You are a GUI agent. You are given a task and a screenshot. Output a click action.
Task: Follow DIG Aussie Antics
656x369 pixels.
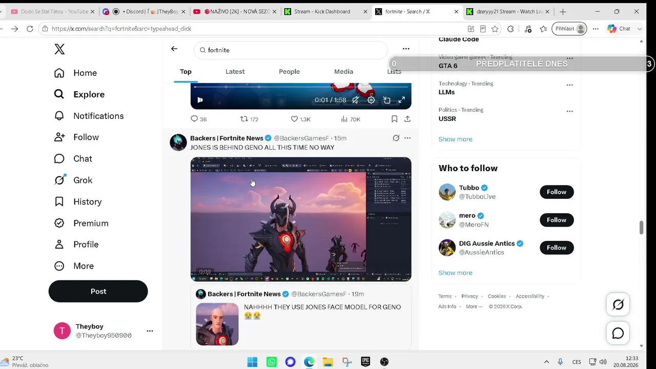point(557,248)
